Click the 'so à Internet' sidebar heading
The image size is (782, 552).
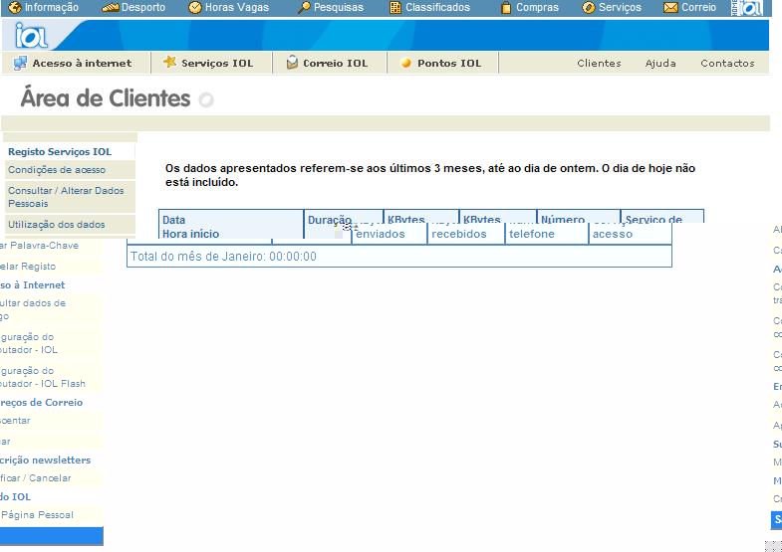pyautogui.click(x=33, y=284)
